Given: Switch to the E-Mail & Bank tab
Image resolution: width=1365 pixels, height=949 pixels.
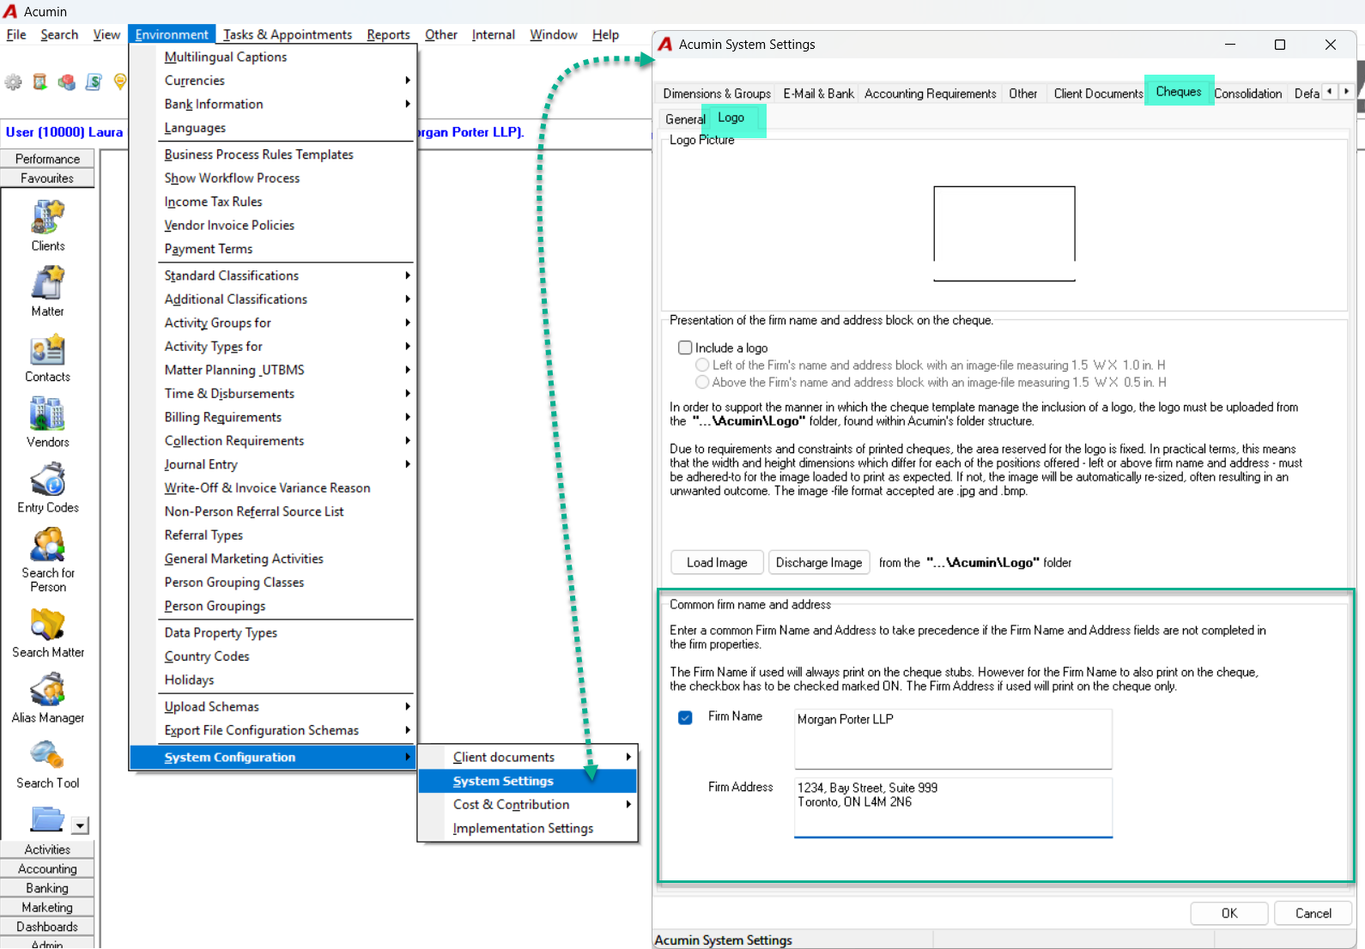Looking at the screenshot, I should pyautogui.click(x=818, y=94).
